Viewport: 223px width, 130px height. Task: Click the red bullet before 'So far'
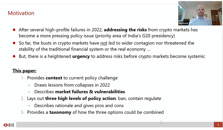tap(14, 43)
